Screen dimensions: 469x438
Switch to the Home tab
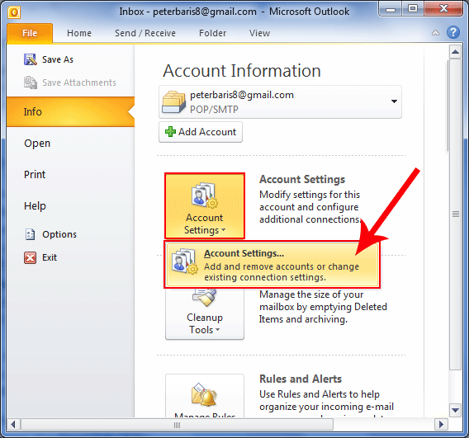pyautogui.click(x=79, y=33)
